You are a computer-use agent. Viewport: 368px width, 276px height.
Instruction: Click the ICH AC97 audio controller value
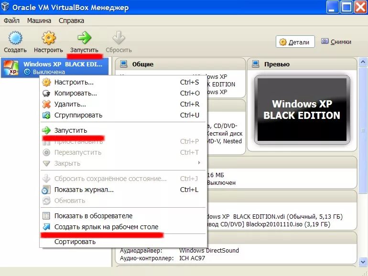(x=192, y=258)
